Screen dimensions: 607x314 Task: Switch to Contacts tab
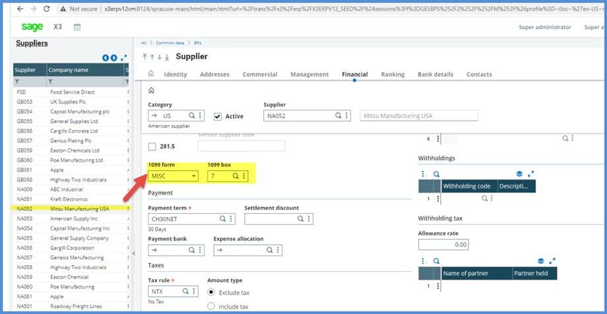pyautogui.click(x=479, y=75)
